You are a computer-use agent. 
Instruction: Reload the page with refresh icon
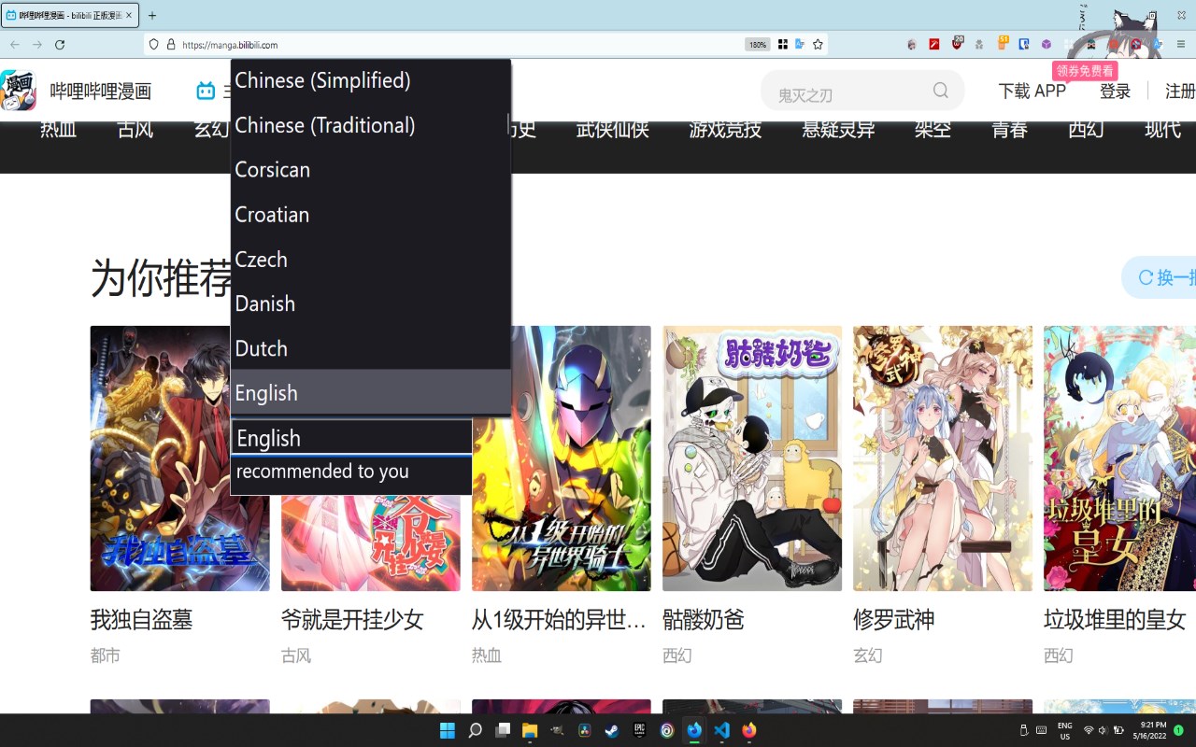60,44
